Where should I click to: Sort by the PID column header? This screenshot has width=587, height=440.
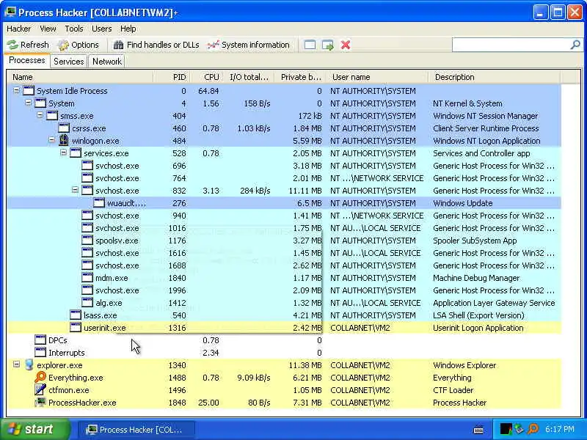click(172, 77)
